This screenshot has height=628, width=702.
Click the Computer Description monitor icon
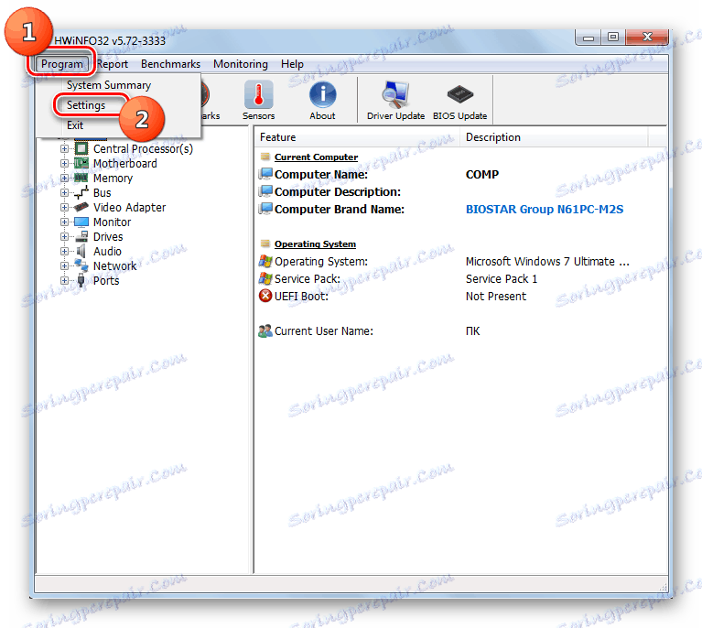point(265,191)
